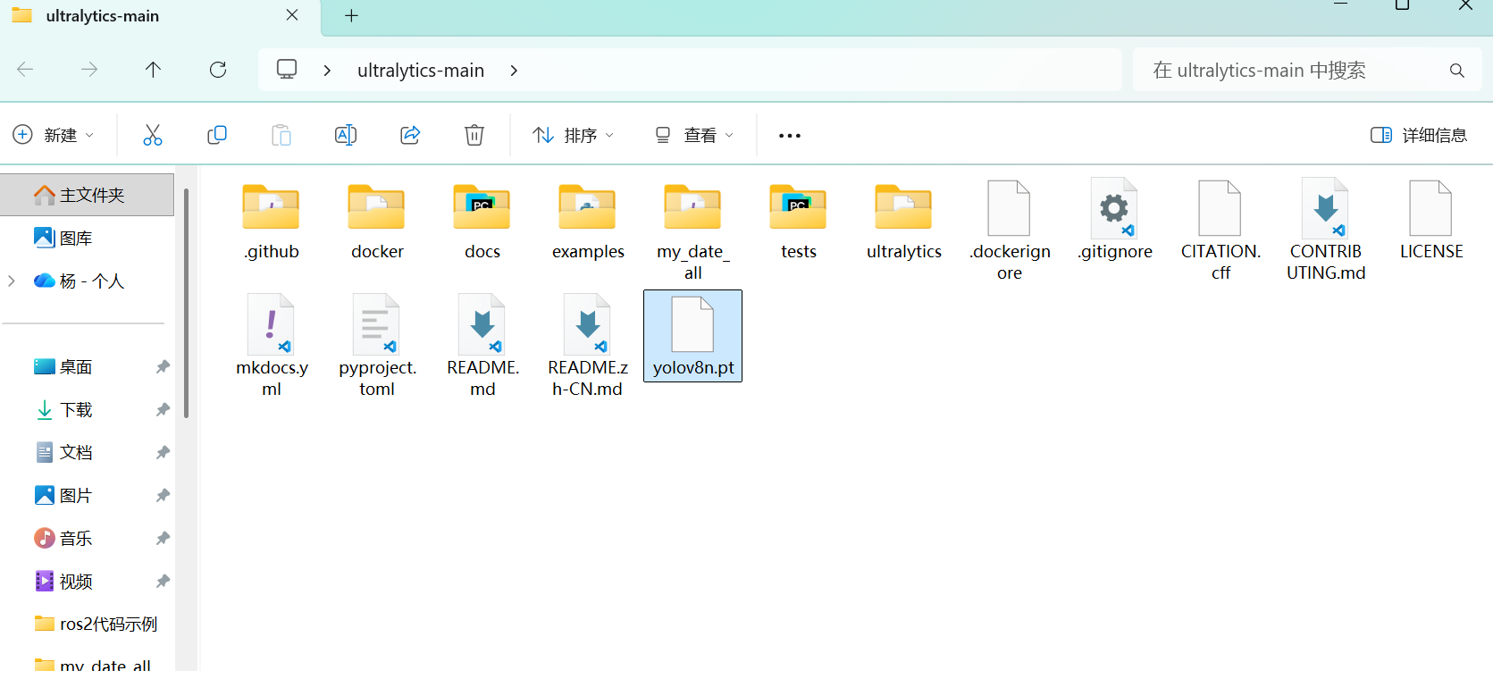Open the three-dot more options menu
The height and width of the screenshot is (679, 1493).
pos(789,136)
